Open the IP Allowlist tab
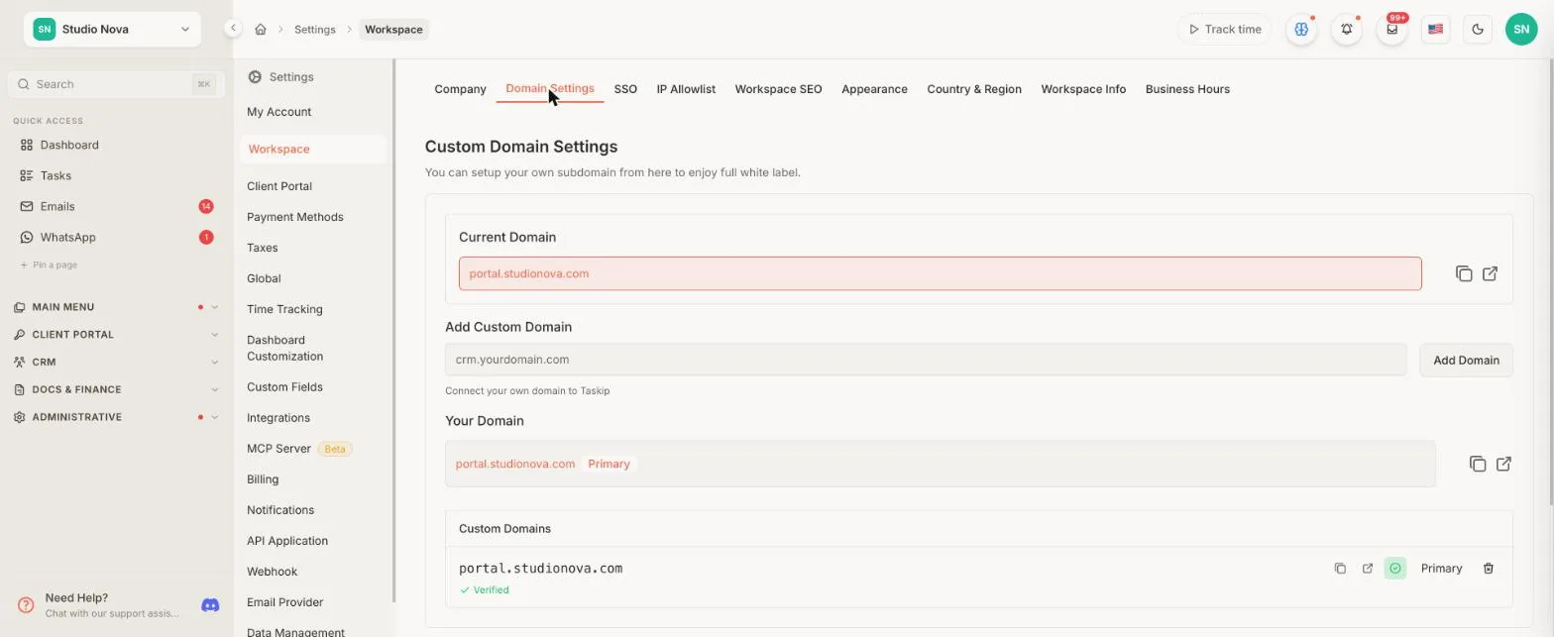 tap(686, 89)
